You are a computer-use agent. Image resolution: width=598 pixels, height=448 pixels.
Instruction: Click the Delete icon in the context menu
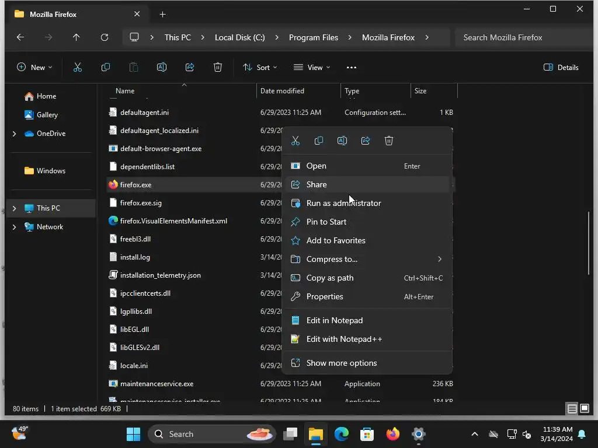tap(388, 141)
